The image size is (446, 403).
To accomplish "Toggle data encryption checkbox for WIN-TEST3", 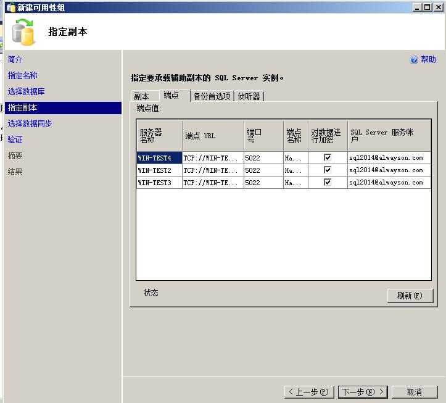I will click(328, 182).
